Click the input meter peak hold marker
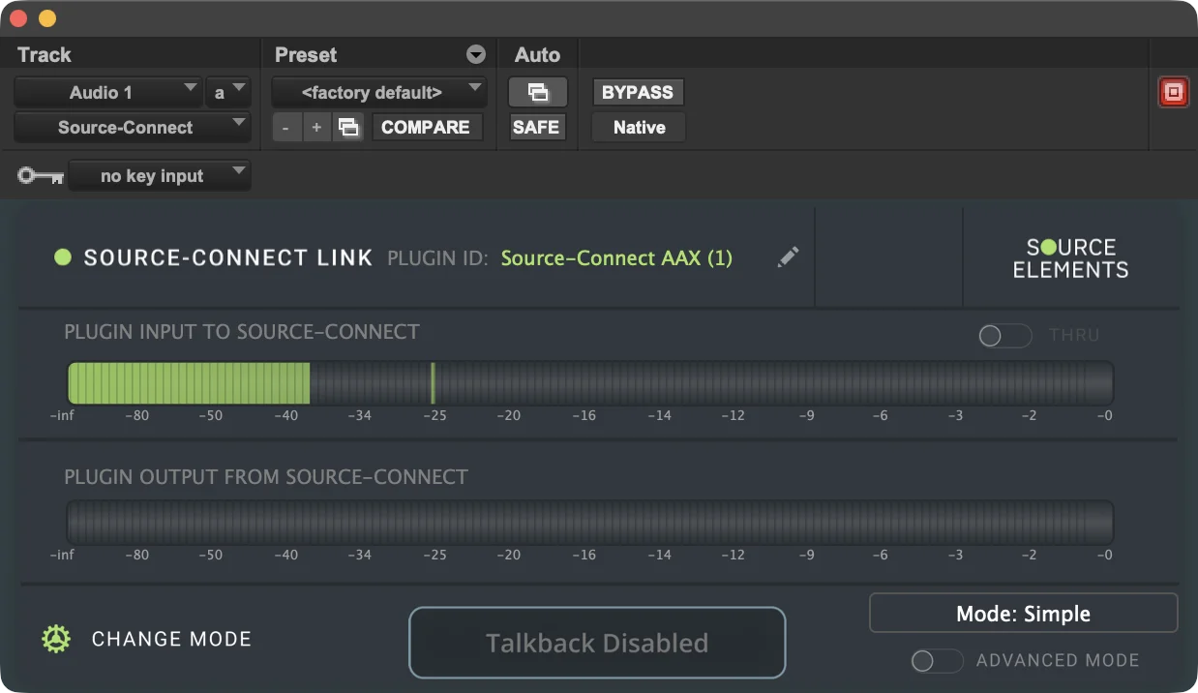This screenshot has width=1198, height=693. (433, 383)
